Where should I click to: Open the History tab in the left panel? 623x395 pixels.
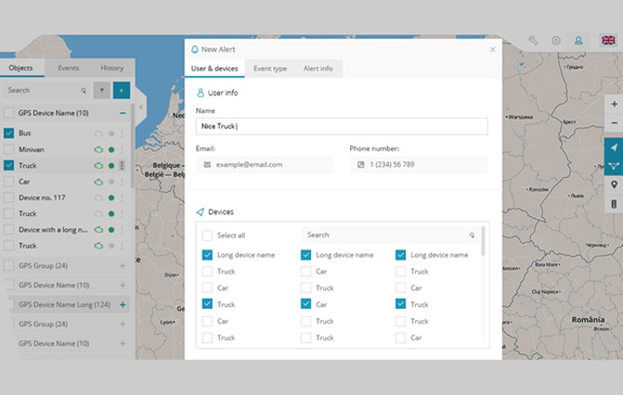coord(111,68)
